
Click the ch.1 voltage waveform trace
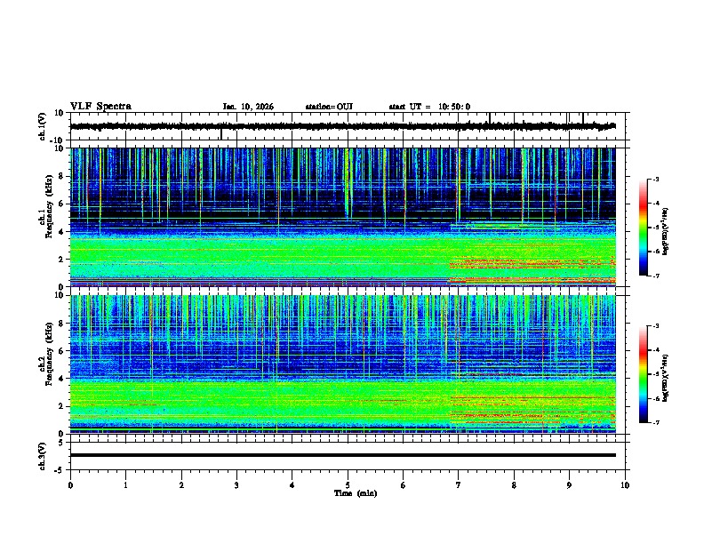point(342,126)
